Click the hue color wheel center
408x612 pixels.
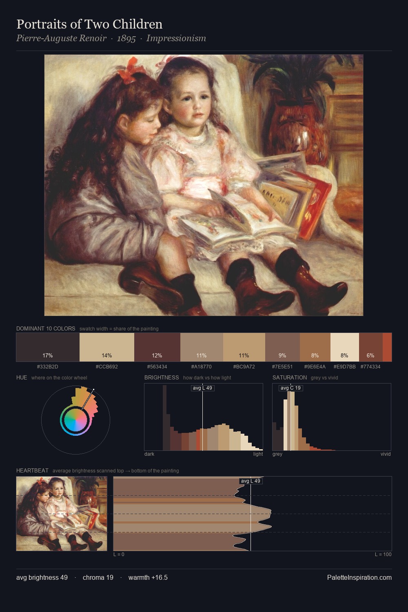tap(75, 420)
